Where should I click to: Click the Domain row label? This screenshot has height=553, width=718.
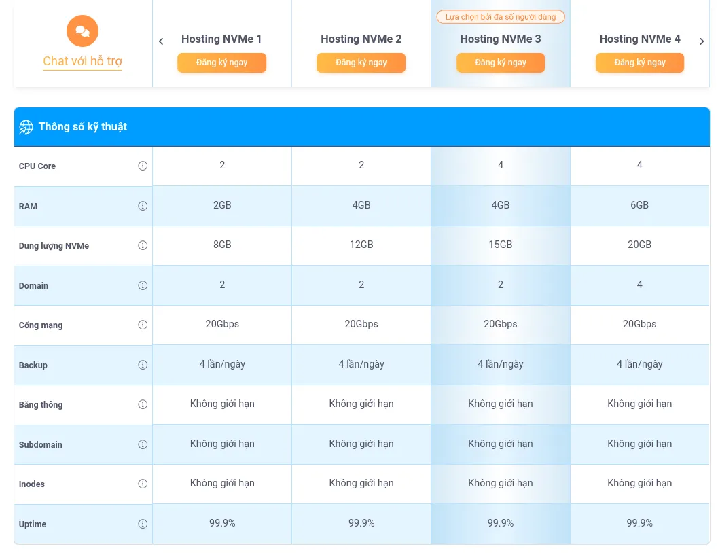33,285
